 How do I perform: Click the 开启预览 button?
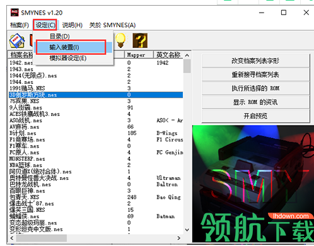click(x=255, y=116)
